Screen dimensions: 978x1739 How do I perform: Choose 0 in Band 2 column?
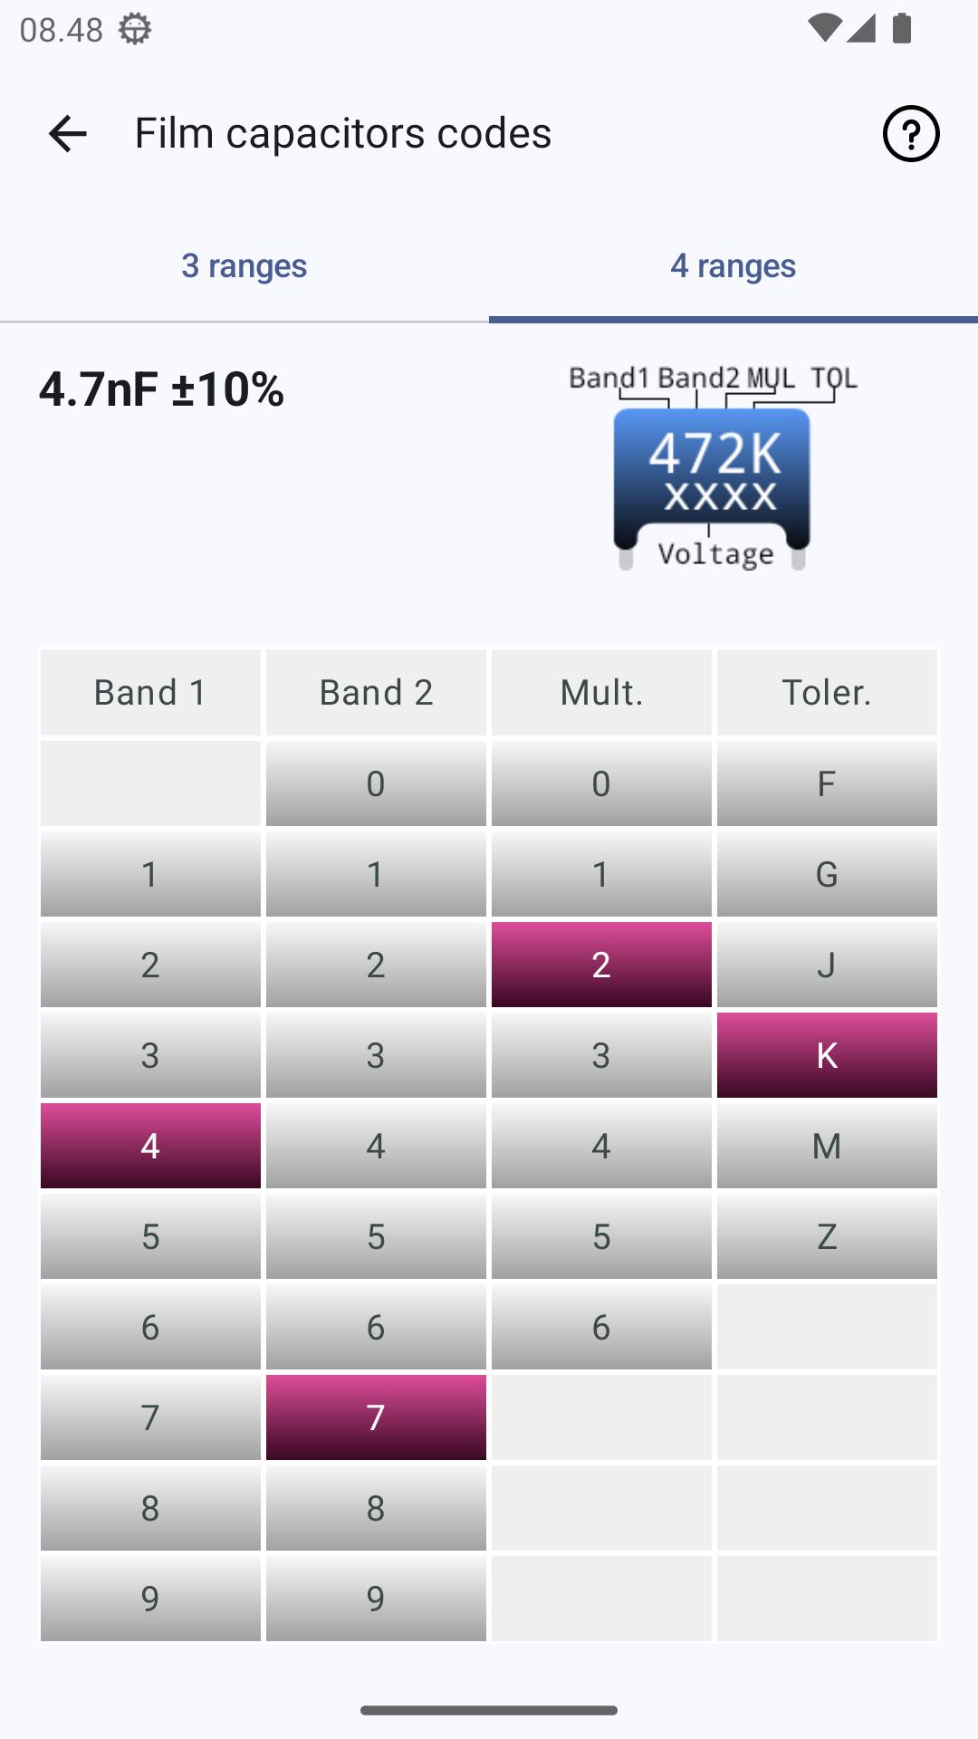point(376,783)
